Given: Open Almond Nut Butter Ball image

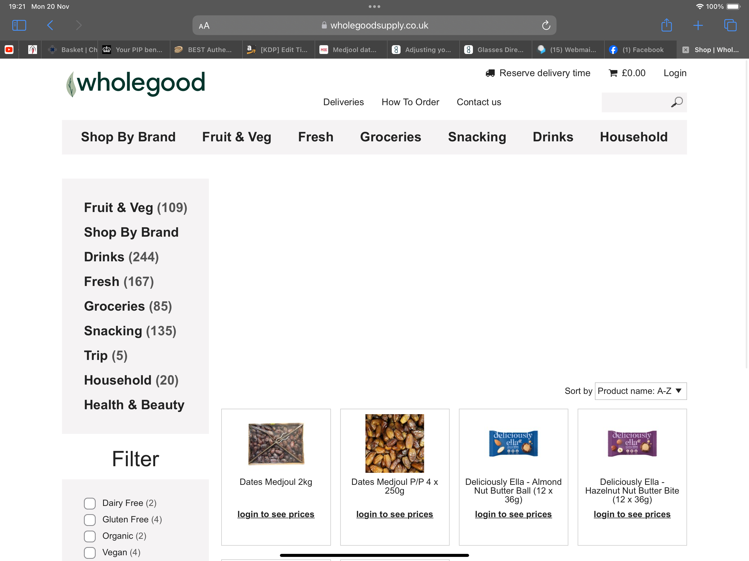Looking at the screenshot, I should (x=513, y=443).
